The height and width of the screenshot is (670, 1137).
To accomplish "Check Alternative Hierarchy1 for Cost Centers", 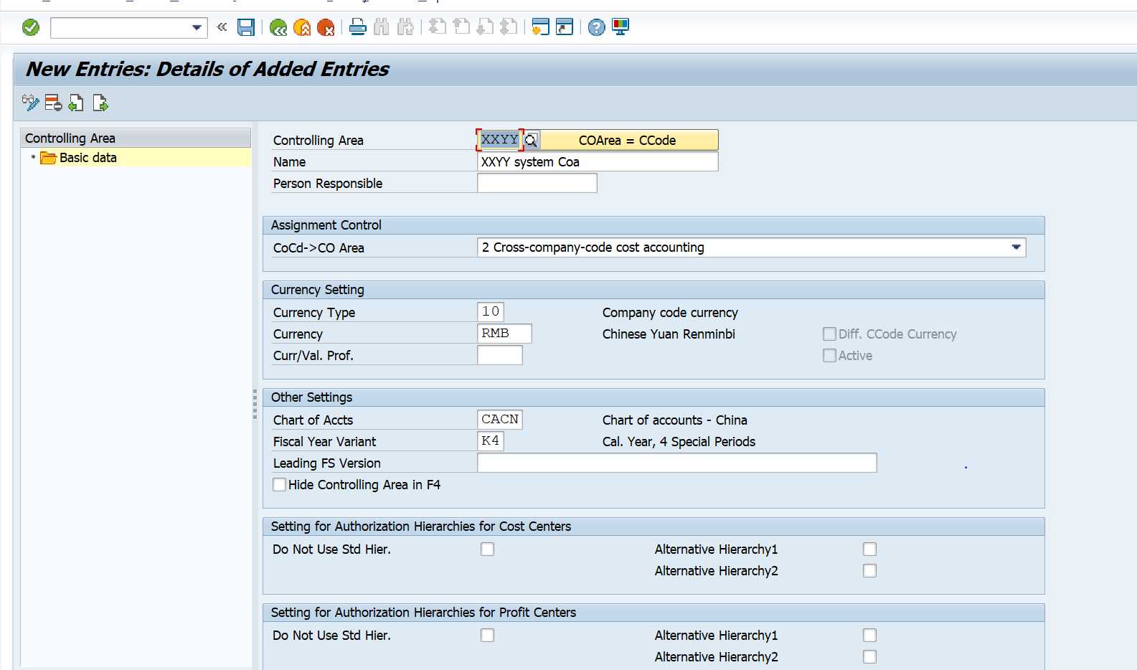I will pyautogui.click(x=869, y=549).
